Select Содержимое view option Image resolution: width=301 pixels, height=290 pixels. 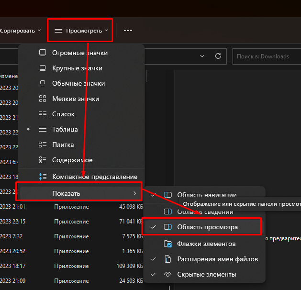point(81,160)
